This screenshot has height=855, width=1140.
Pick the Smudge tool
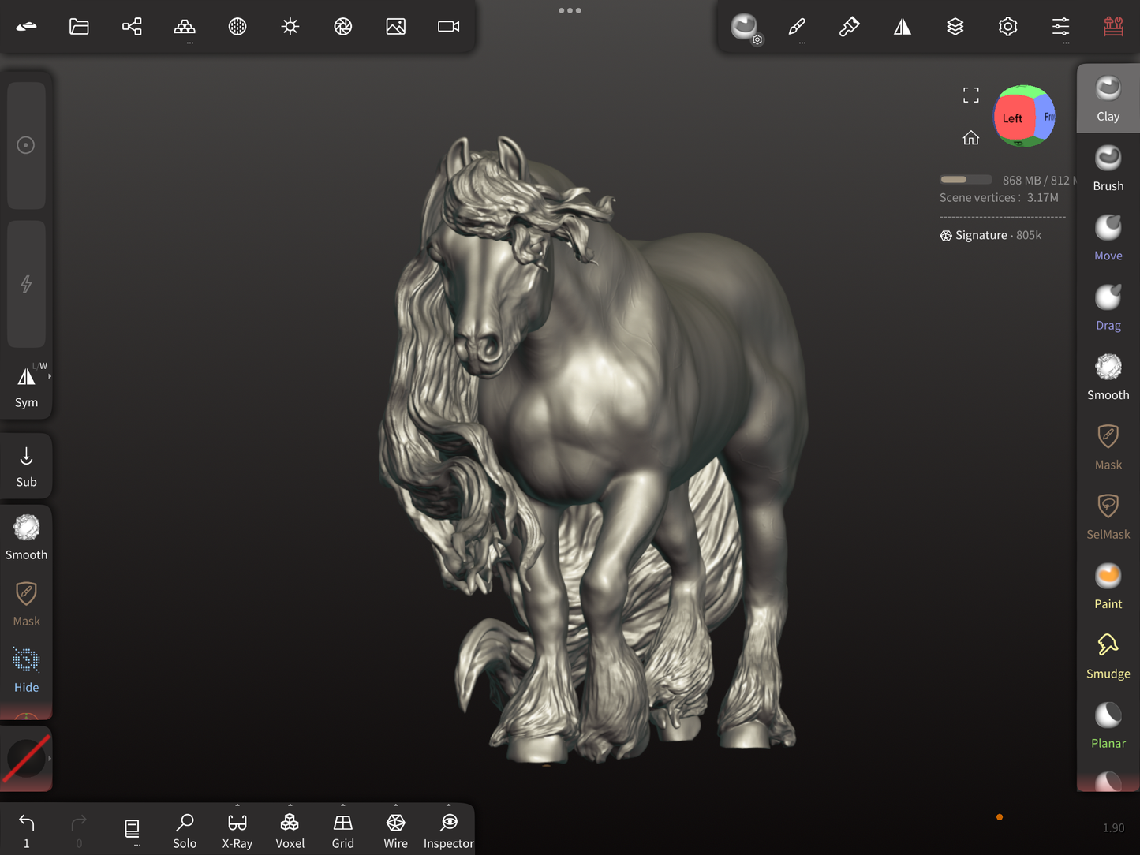[x=1108, y=656]
